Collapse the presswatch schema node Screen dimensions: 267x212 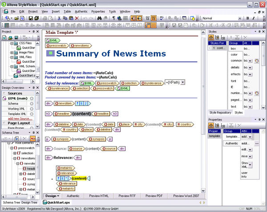[x=12, y=148]
